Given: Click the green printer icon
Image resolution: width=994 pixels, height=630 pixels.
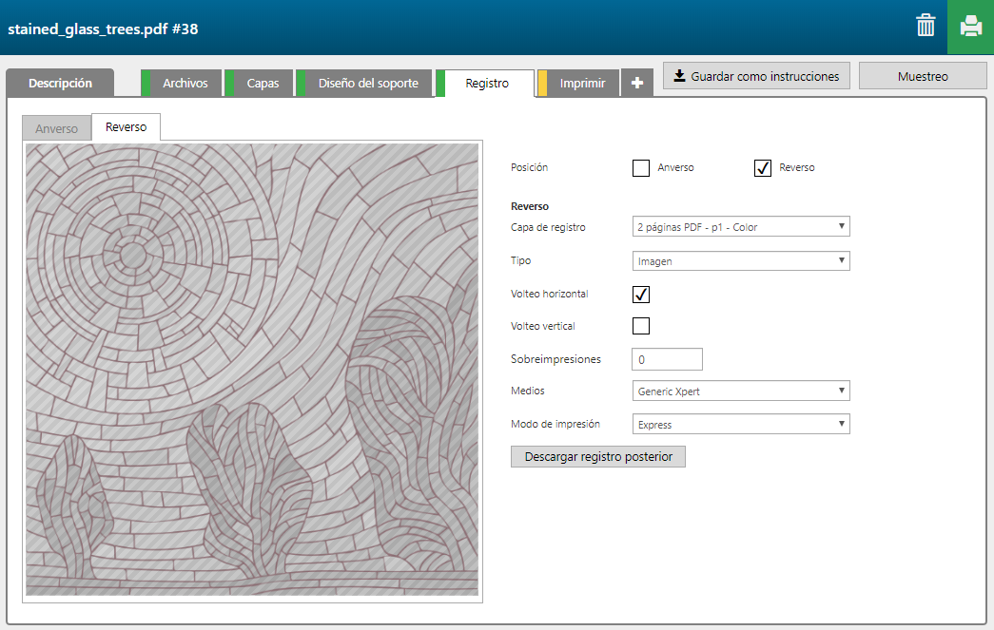Looking at the screenshot, I should [970, 27].
